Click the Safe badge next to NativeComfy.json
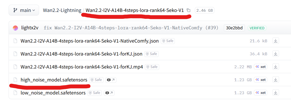The width and height of the screenshot is (291, 109). tap(168, 41)
